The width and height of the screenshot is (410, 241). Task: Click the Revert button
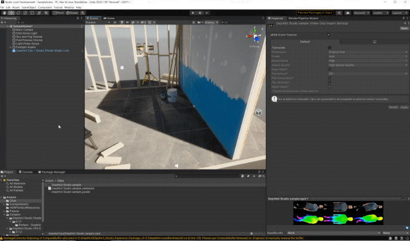click(x=393, y=107)
